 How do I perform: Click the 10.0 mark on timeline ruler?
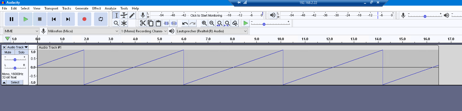[281, 39]
